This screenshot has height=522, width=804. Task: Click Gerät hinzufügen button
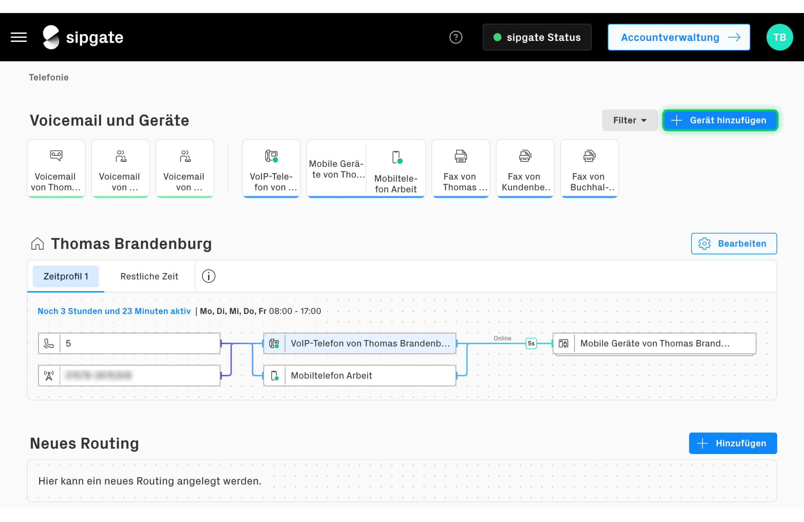pyautogui.click(x=720, y=120)
